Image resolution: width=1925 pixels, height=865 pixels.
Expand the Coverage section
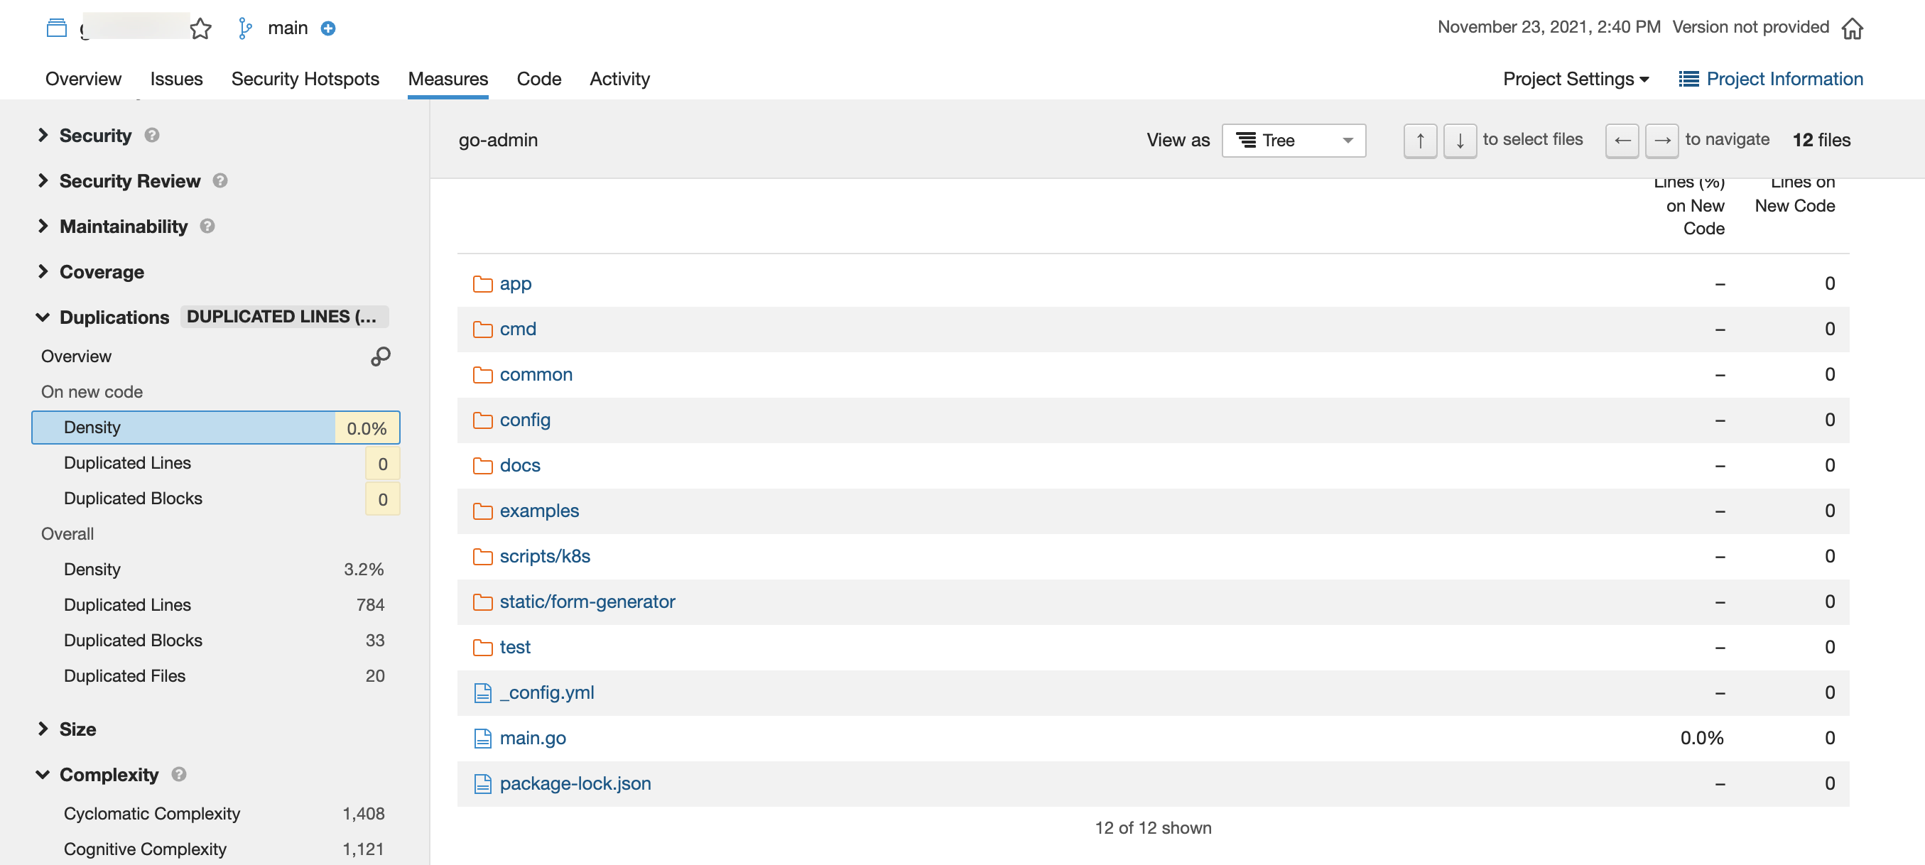click(x=101, y=272)
